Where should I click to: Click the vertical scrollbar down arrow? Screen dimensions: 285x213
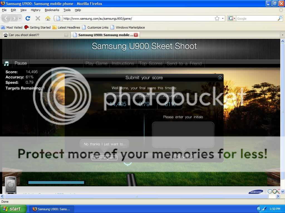click(x=283, y=191)
